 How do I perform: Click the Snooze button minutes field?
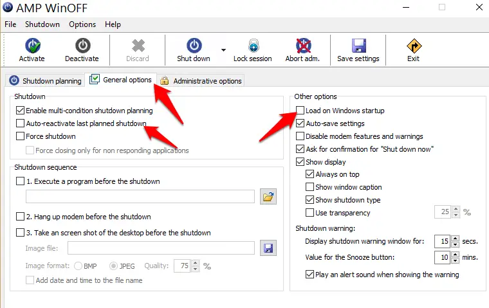(x=443, y=257)
